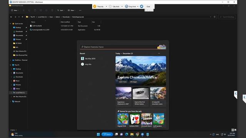The height and width of the screenshot is (138, 246).
Task: Click the Share icon in Explorer toolbar
Action: point(47,10)
